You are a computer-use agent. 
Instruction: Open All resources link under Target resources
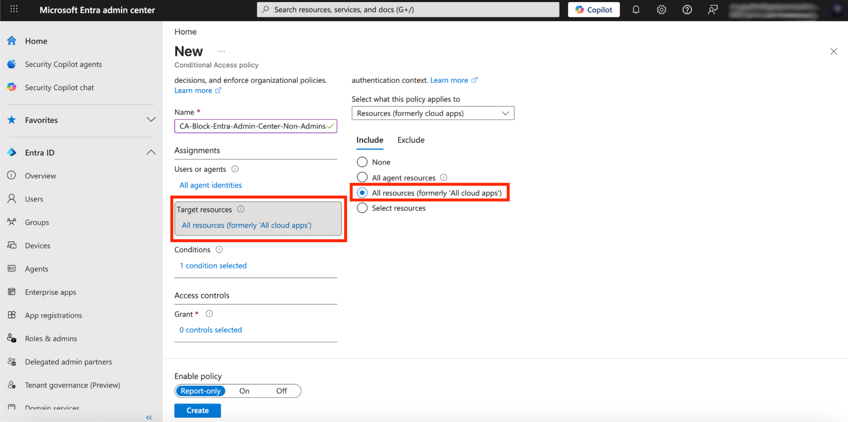pos(246,225)
